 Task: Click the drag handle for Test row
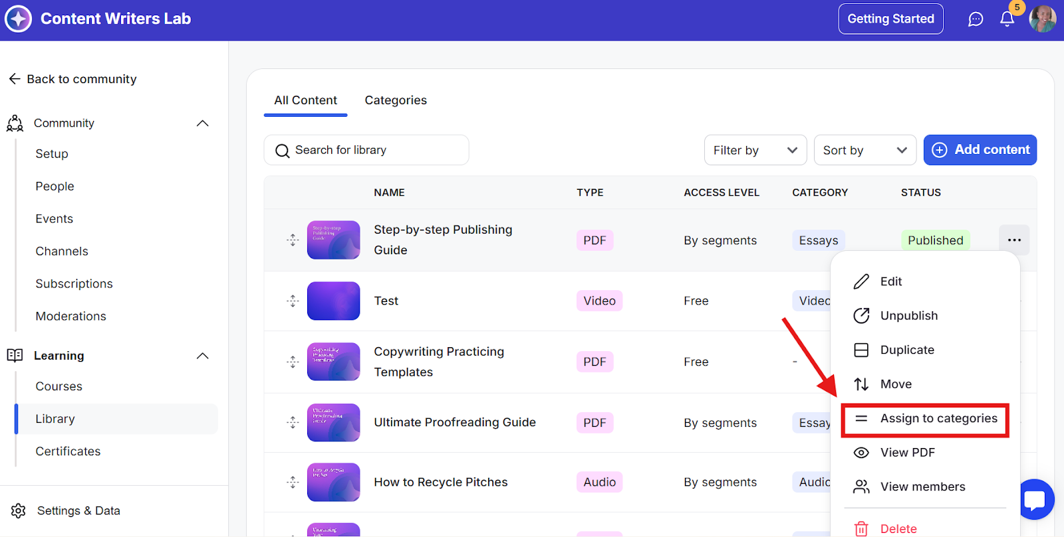[x=293, y=301]
